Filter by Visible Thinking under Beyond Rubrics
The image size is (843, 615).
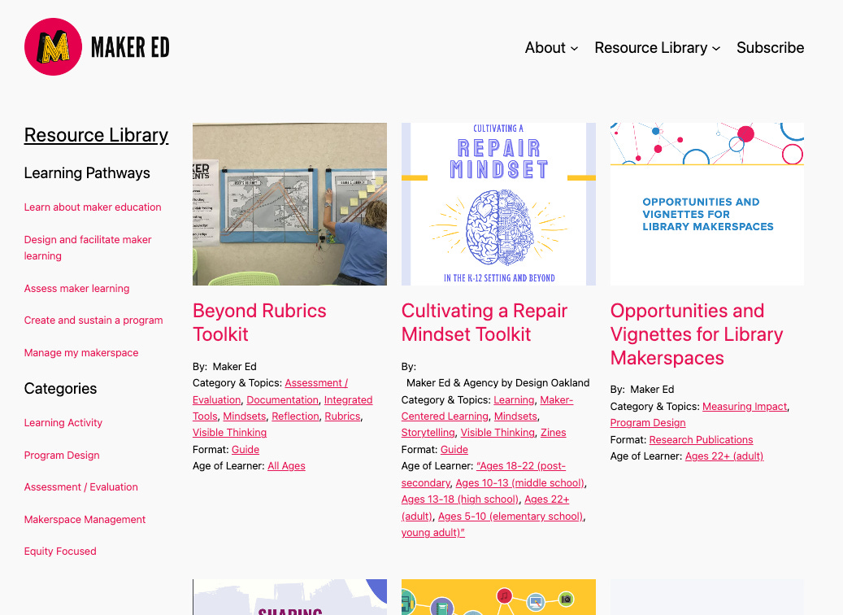pyautogui.click(x=229, y=433)
